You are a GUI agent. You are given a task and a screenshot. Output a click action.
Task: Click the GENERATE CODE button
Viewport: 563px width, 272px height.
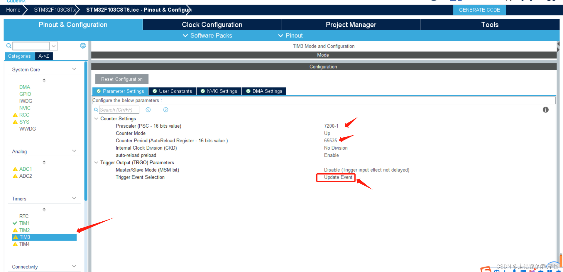pyautogui.click(x=479, y=10)
